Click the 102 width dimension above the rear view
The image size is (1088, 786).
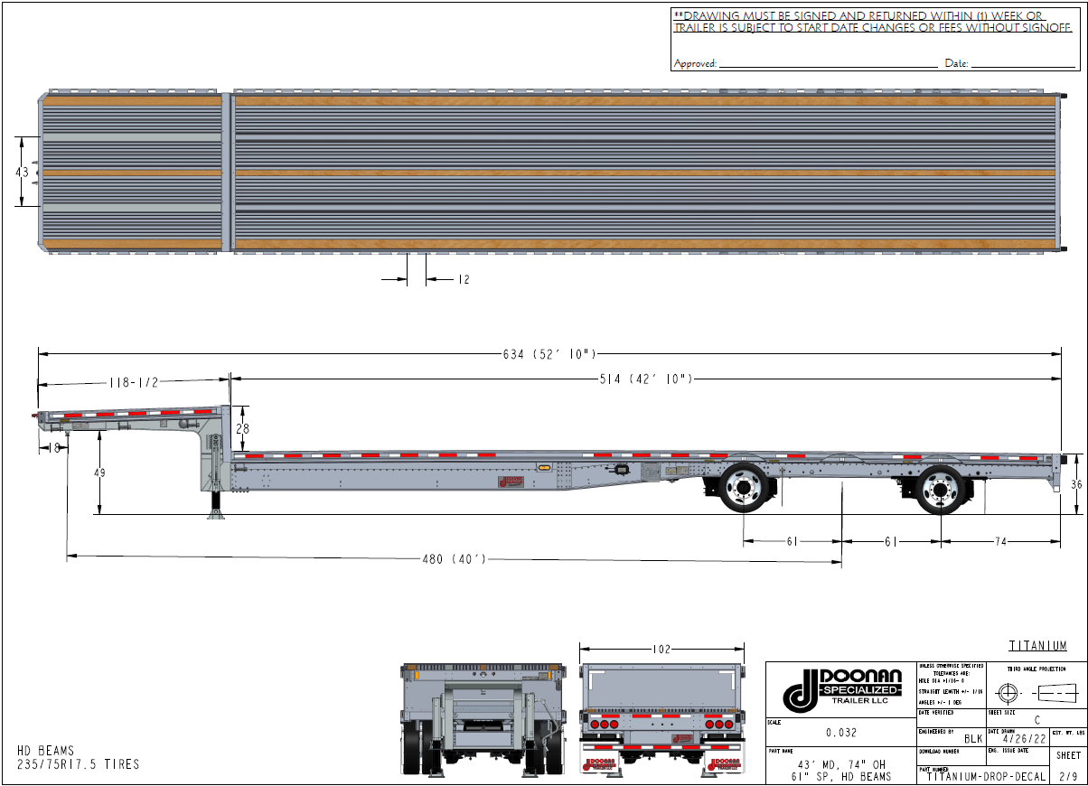coord(661,649)
